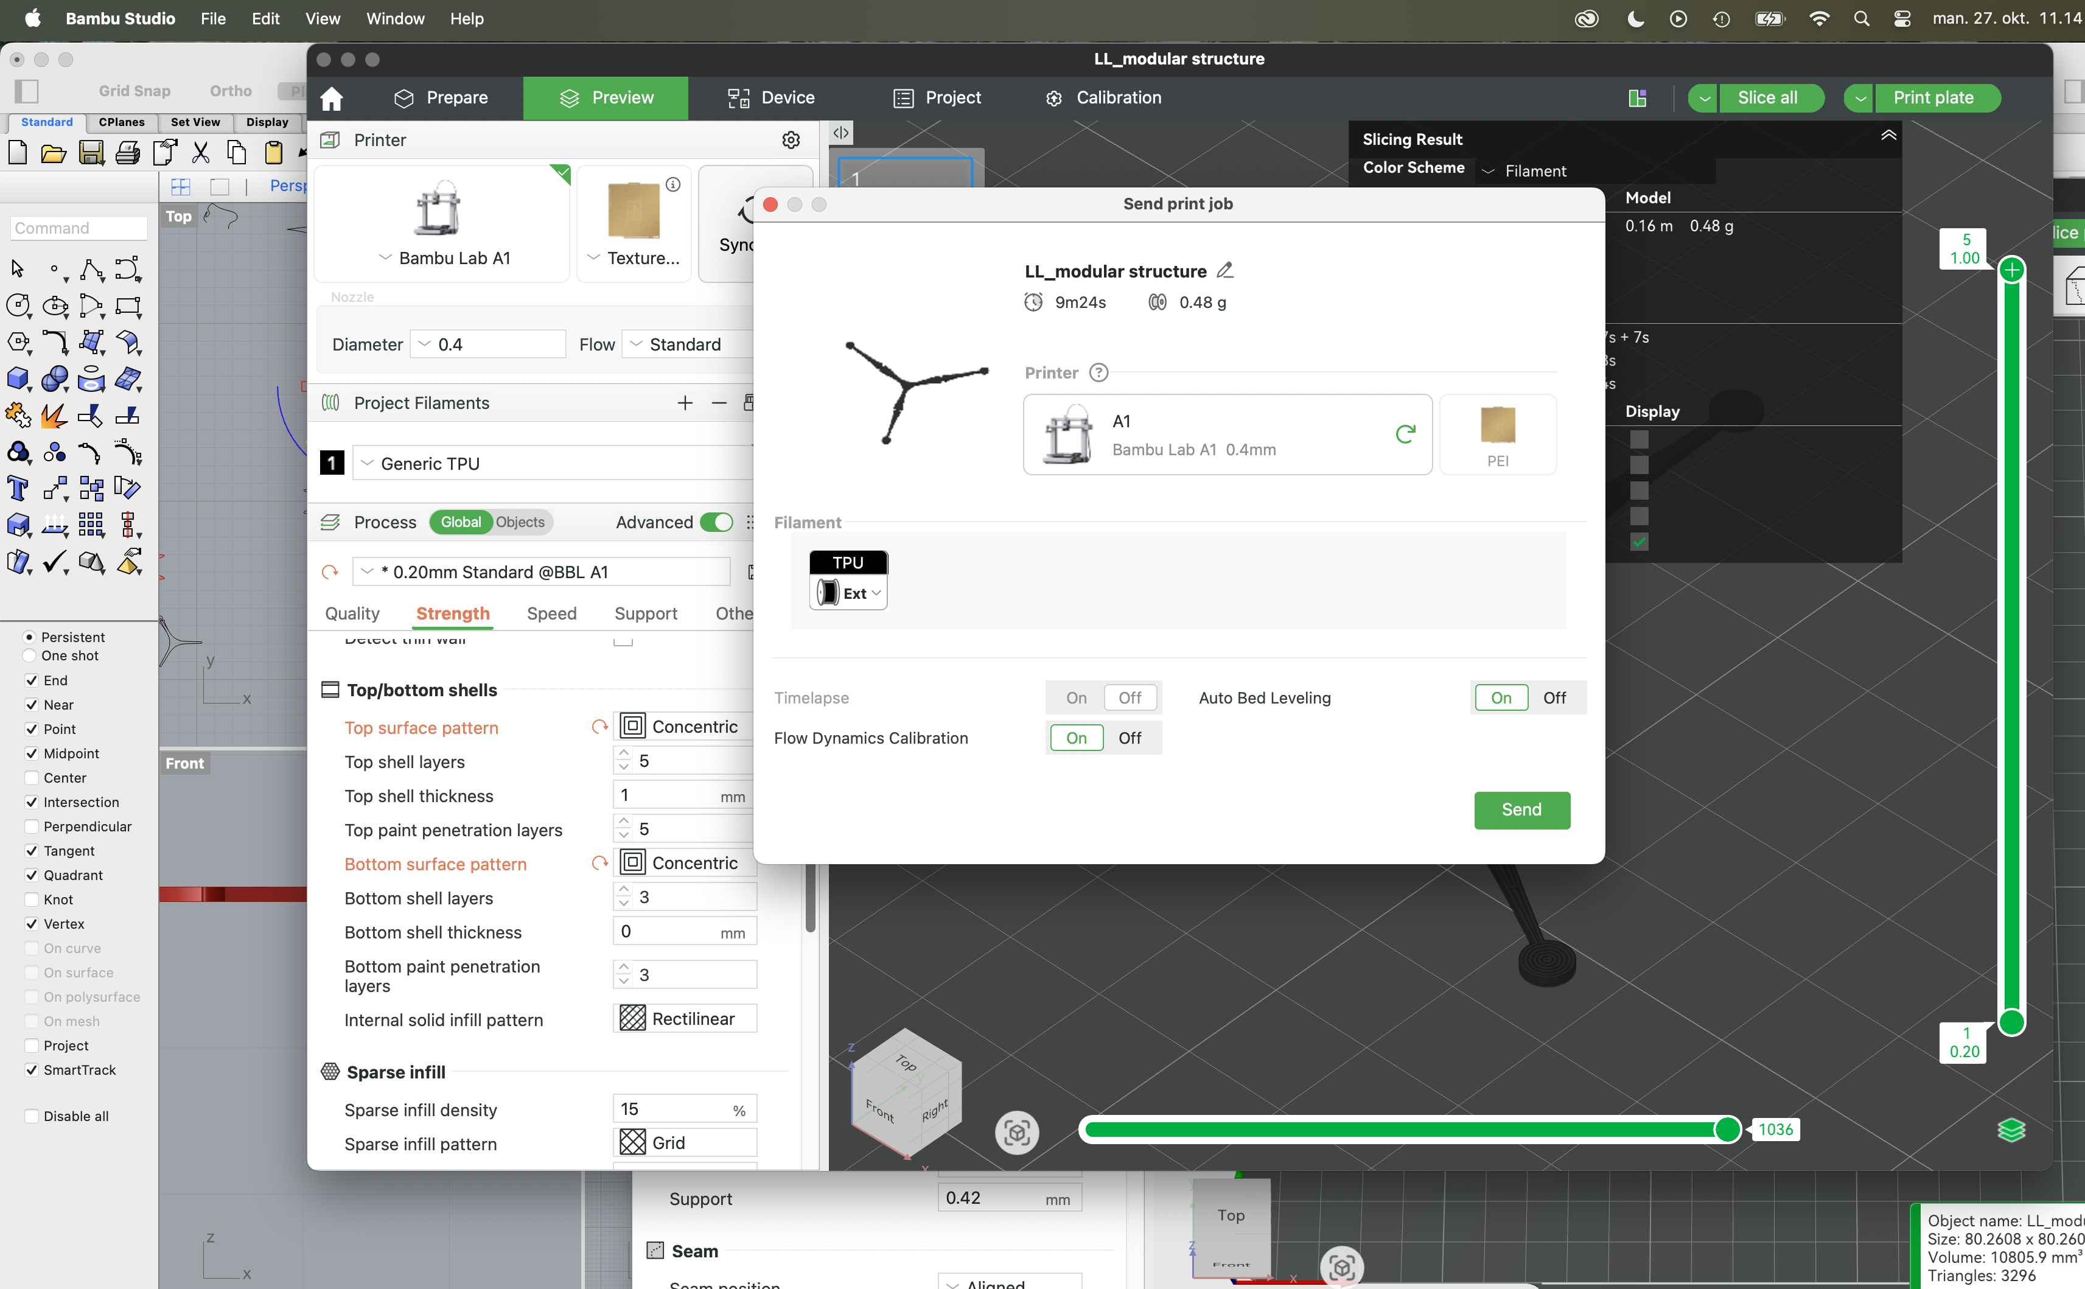
Task: Switch to the Prepare tab
Action: click(x=441, y=98)
